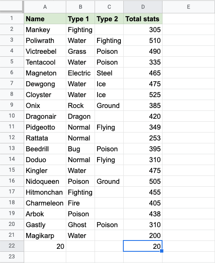Select the Dragonair cell
215x263 pixels.
[45, 116]
